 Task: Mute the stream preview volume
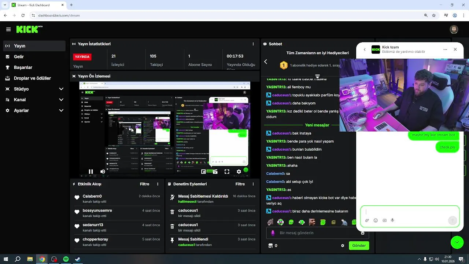(x=103, y=172)
